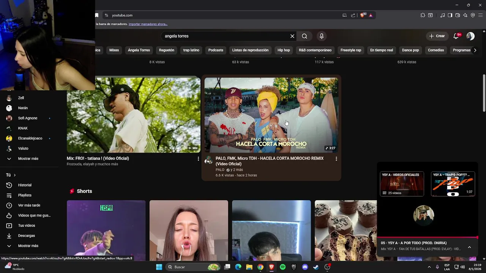This screenshot has height=273, width=486.
Task: Open Discord from the taskbar
Action: (305, 267)
